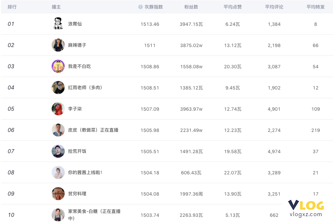The height and width of the screenshot is (223, 333).
Task: Open the 浪胃仙 streamer name link
Action: click(x=75, y=24)
